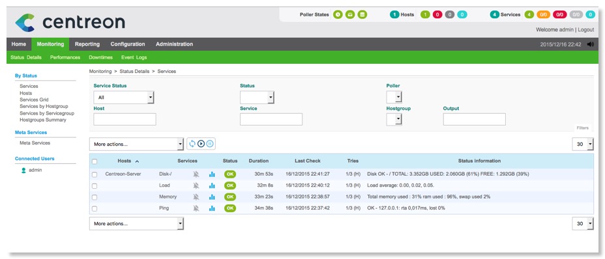Viewport: 605px width, 259px height.
Task: Click the red services critical counter
Action: [x=560, y=15]
